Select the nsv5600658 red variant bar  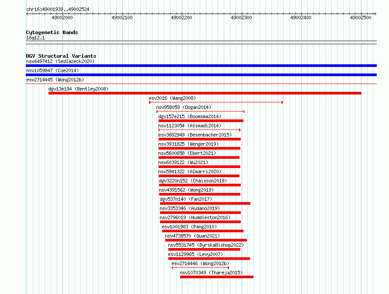click(x=199, y=157)
